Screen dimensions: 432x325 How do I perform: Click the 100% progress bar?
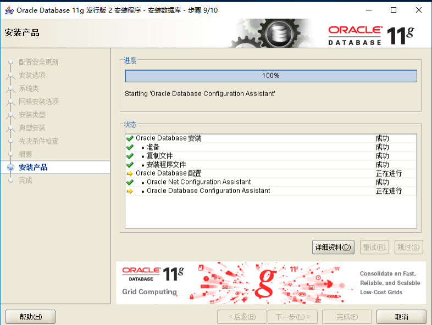tap(271, 76)
